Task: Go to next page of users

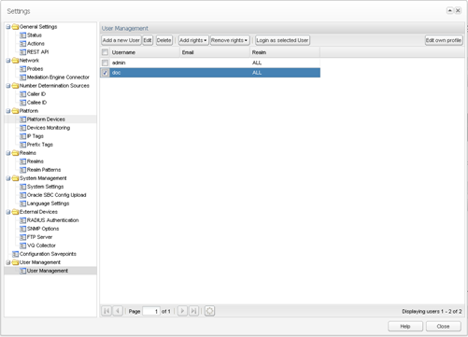Action: [182, 311]
